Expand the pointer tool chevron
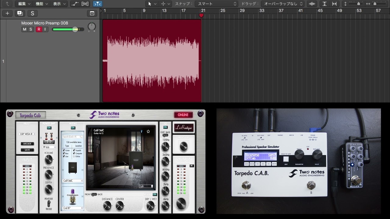 pyautogui.click(x=155, y=4)
